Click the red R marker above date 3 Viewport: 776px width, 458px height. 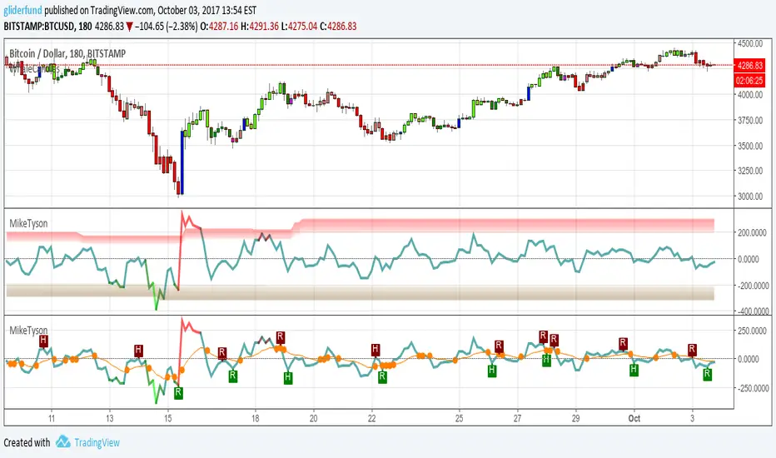(692, 349)
